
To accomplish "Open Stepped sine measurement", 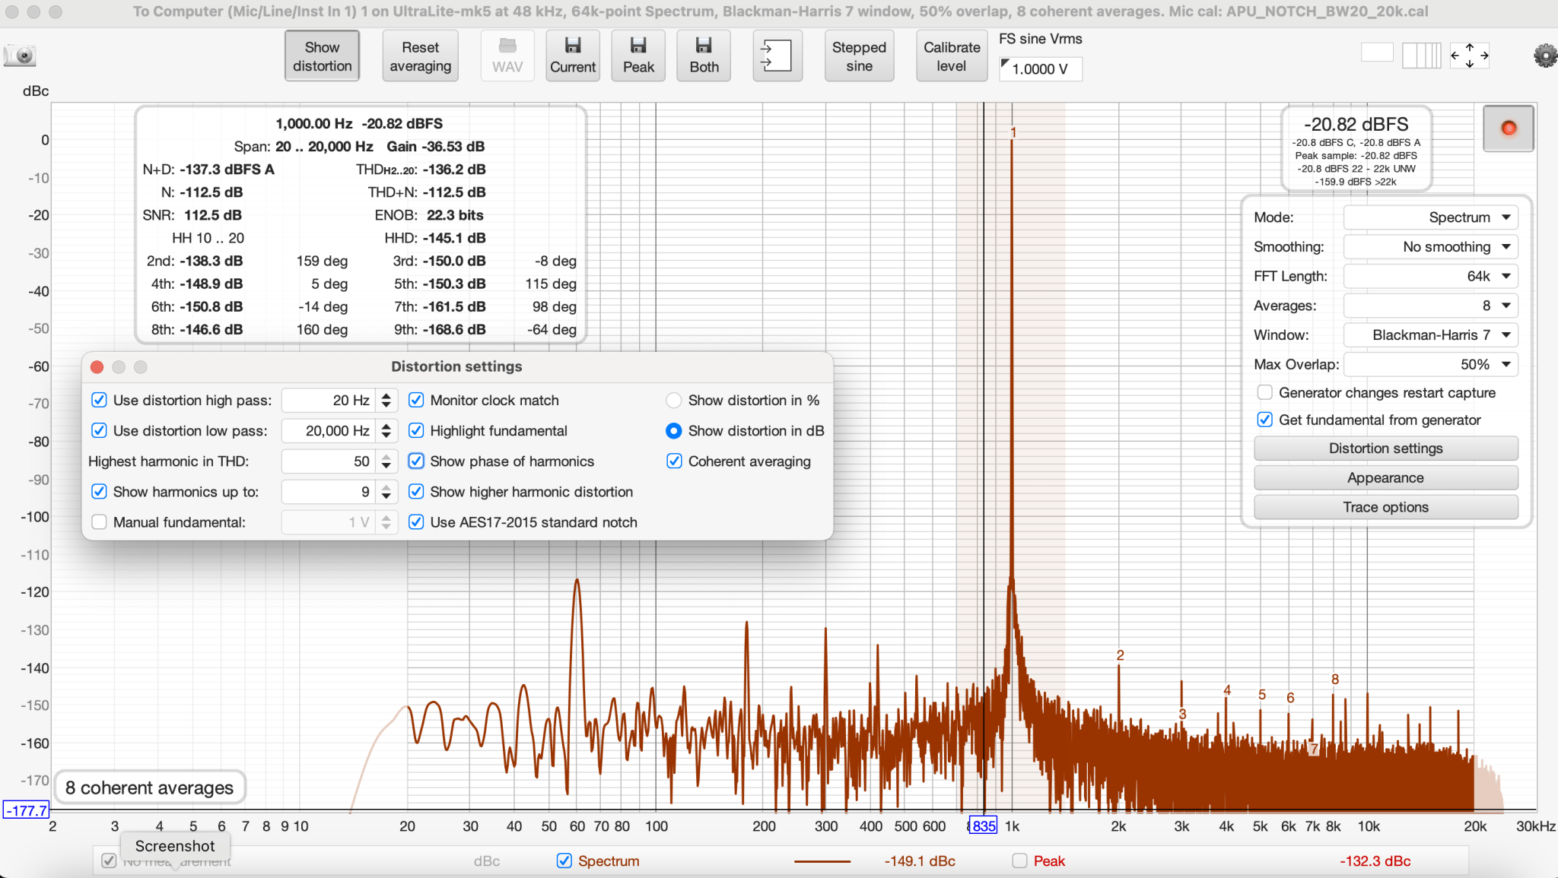I will (859, 55).
